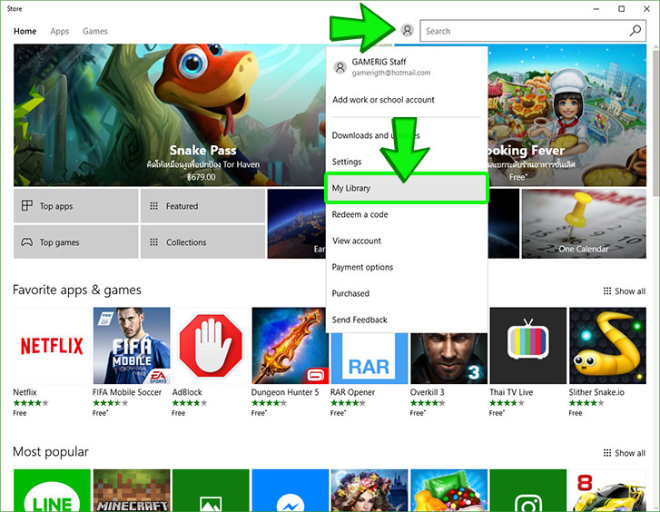This screenshot has width=660, height=512.
Task: Open the Dungeon Hunter 5 tile
Action: click(x=290, y=346)
